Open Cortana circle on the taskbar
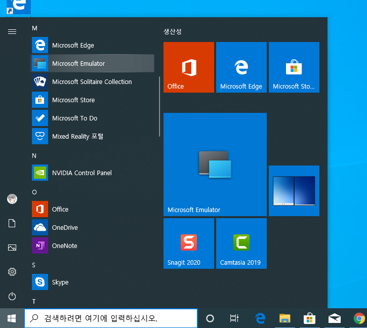 pyautogui.click(x=210, y=318)
